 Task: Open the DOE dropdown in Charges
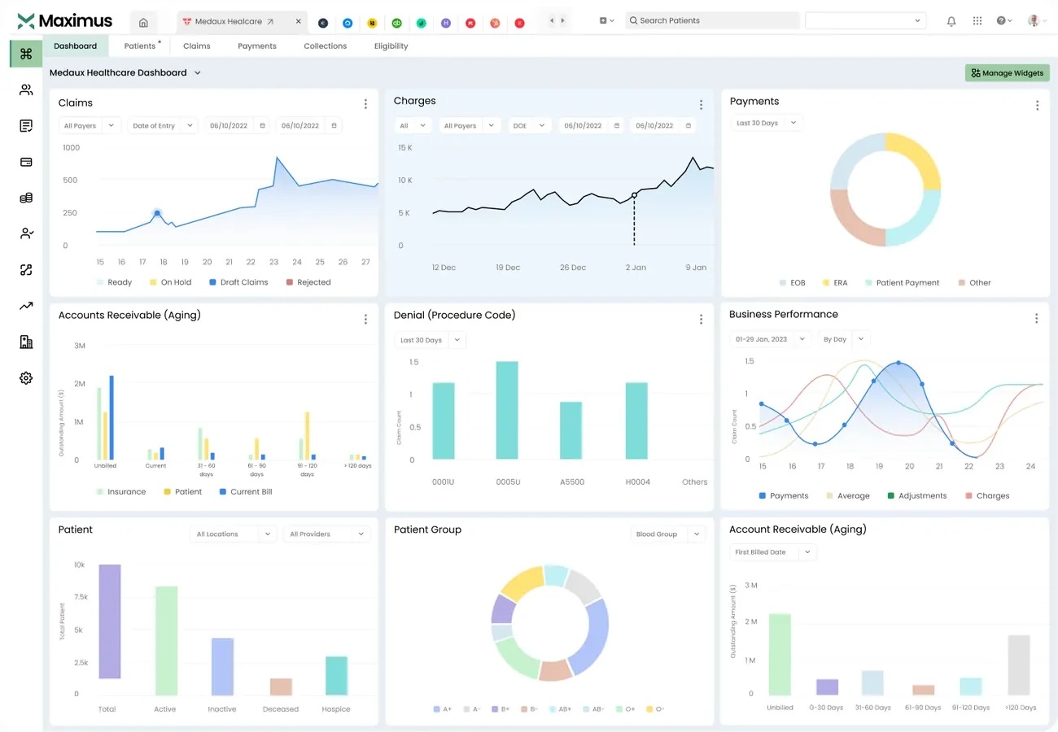pyautogui.click(x=529, y=125)
